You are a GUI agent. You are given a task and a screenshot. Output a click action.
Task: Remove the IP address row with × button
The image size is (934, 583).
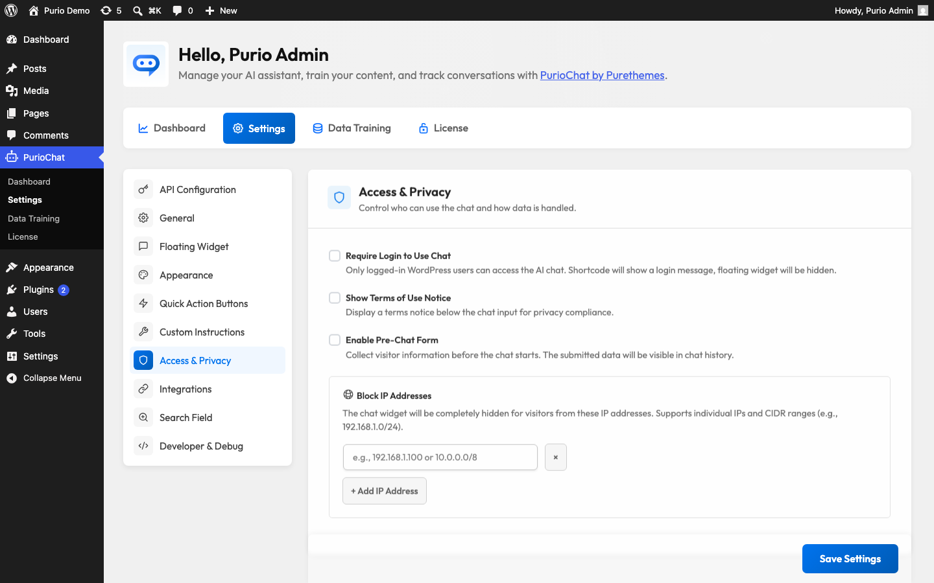click(x=556, y=457)
